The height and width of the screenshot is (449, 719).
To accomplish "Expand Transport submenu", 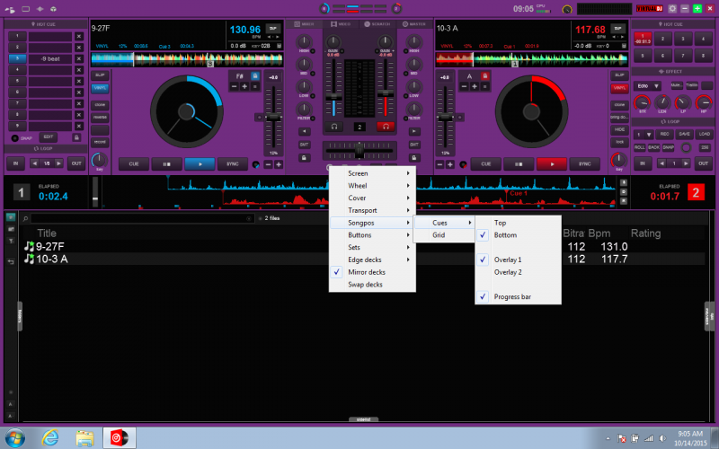I will point(372,210).
